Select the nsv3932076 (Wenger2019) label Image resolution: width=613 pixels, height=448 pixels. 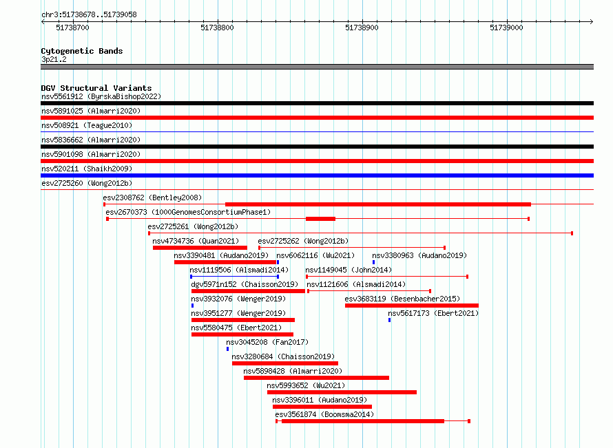point(238,299)
